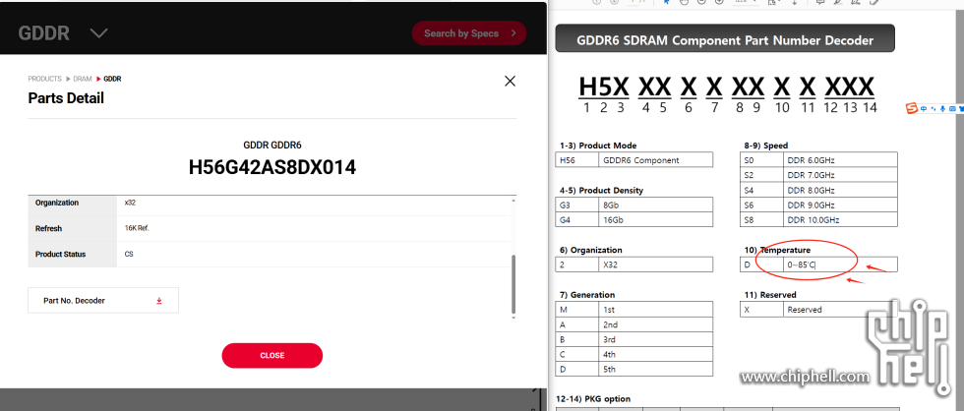
Task: Click the Part No. Decoder box
Action: pyautogui.click(x=103, y=301)
